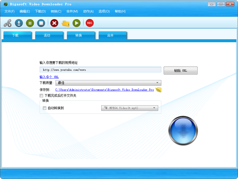Open the 帮助(H) menu

click(120, 11)
